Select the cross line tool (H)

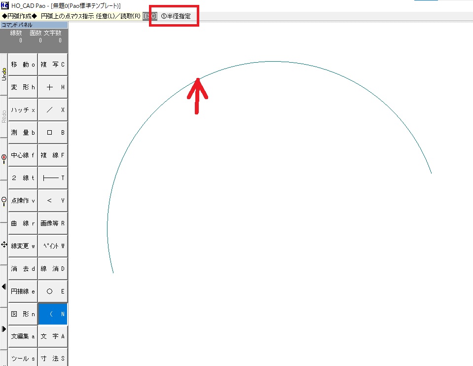pyautogui.click(x=53, y=87)
